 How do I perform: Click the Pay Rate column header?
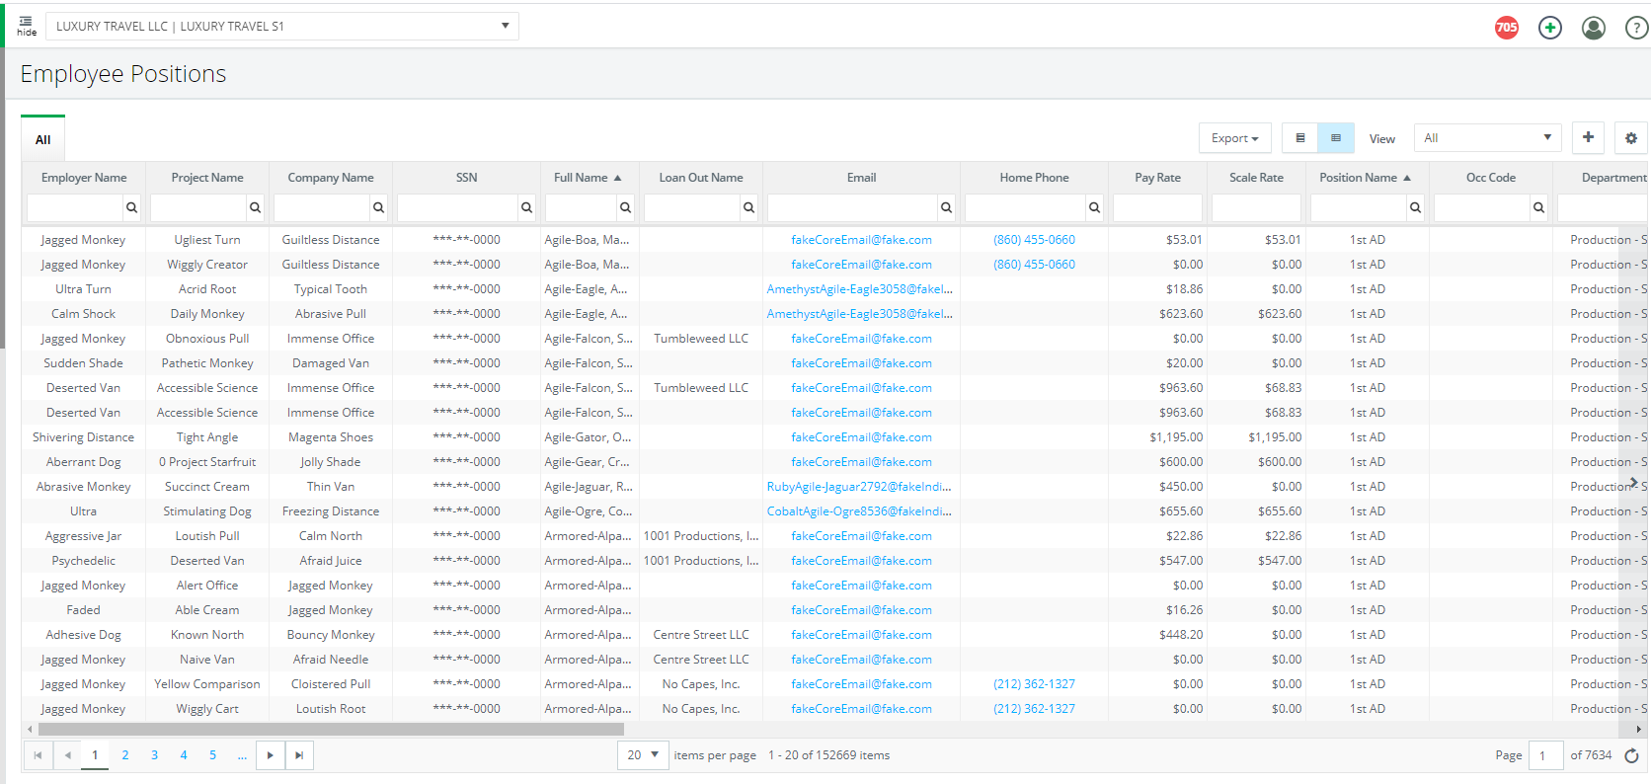pyautogui.click(x=1157, y=178)
